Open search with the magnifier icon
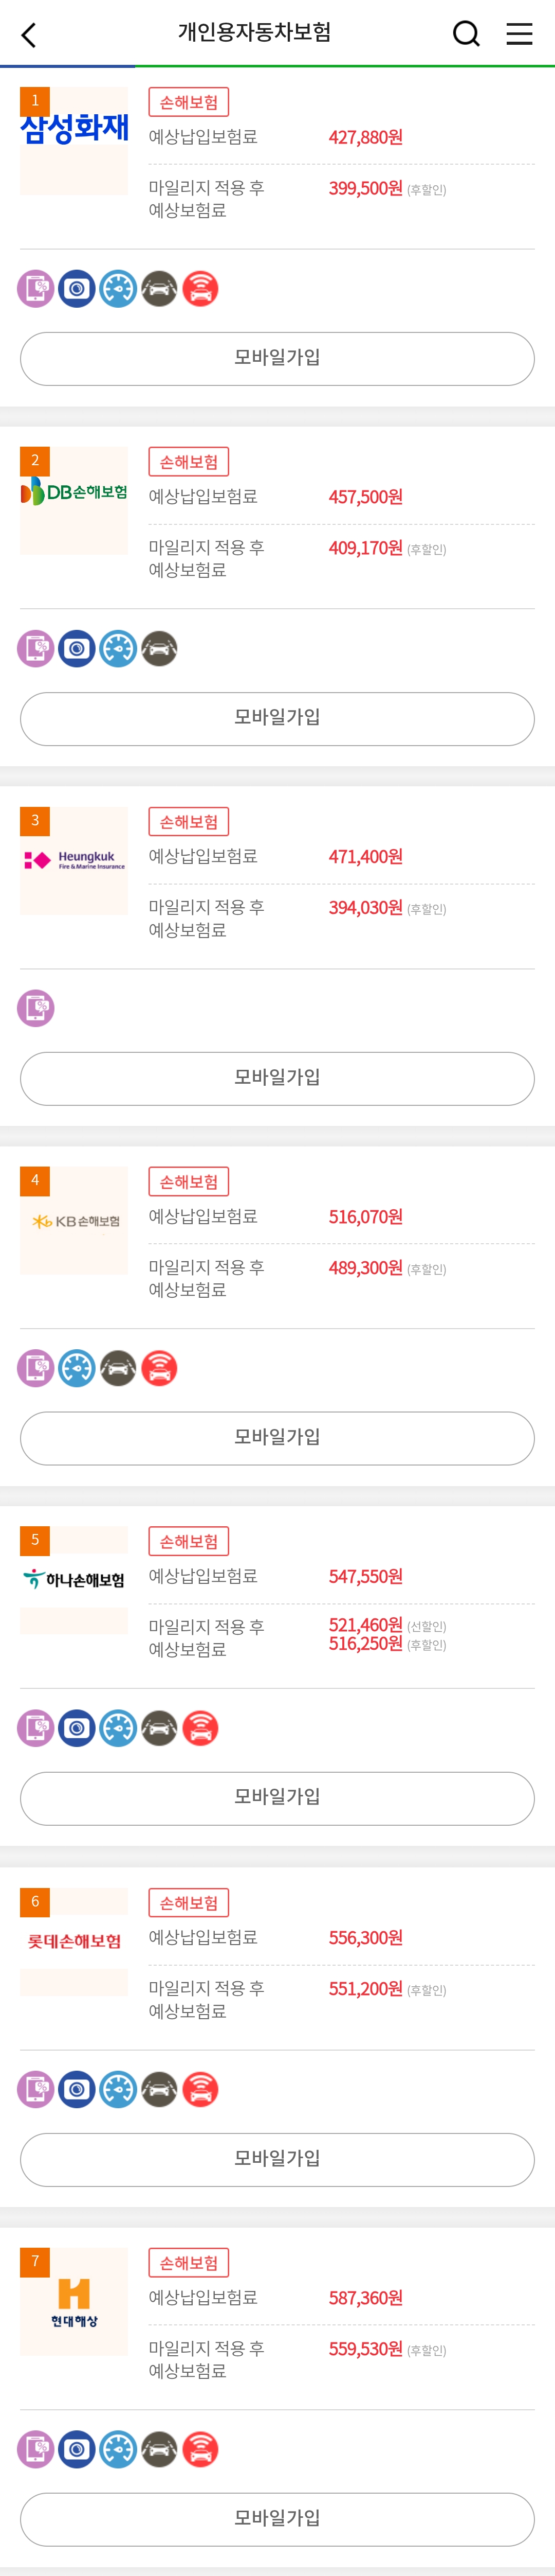The height and width of the screenshot is (2576, 555). click(466, 34)
